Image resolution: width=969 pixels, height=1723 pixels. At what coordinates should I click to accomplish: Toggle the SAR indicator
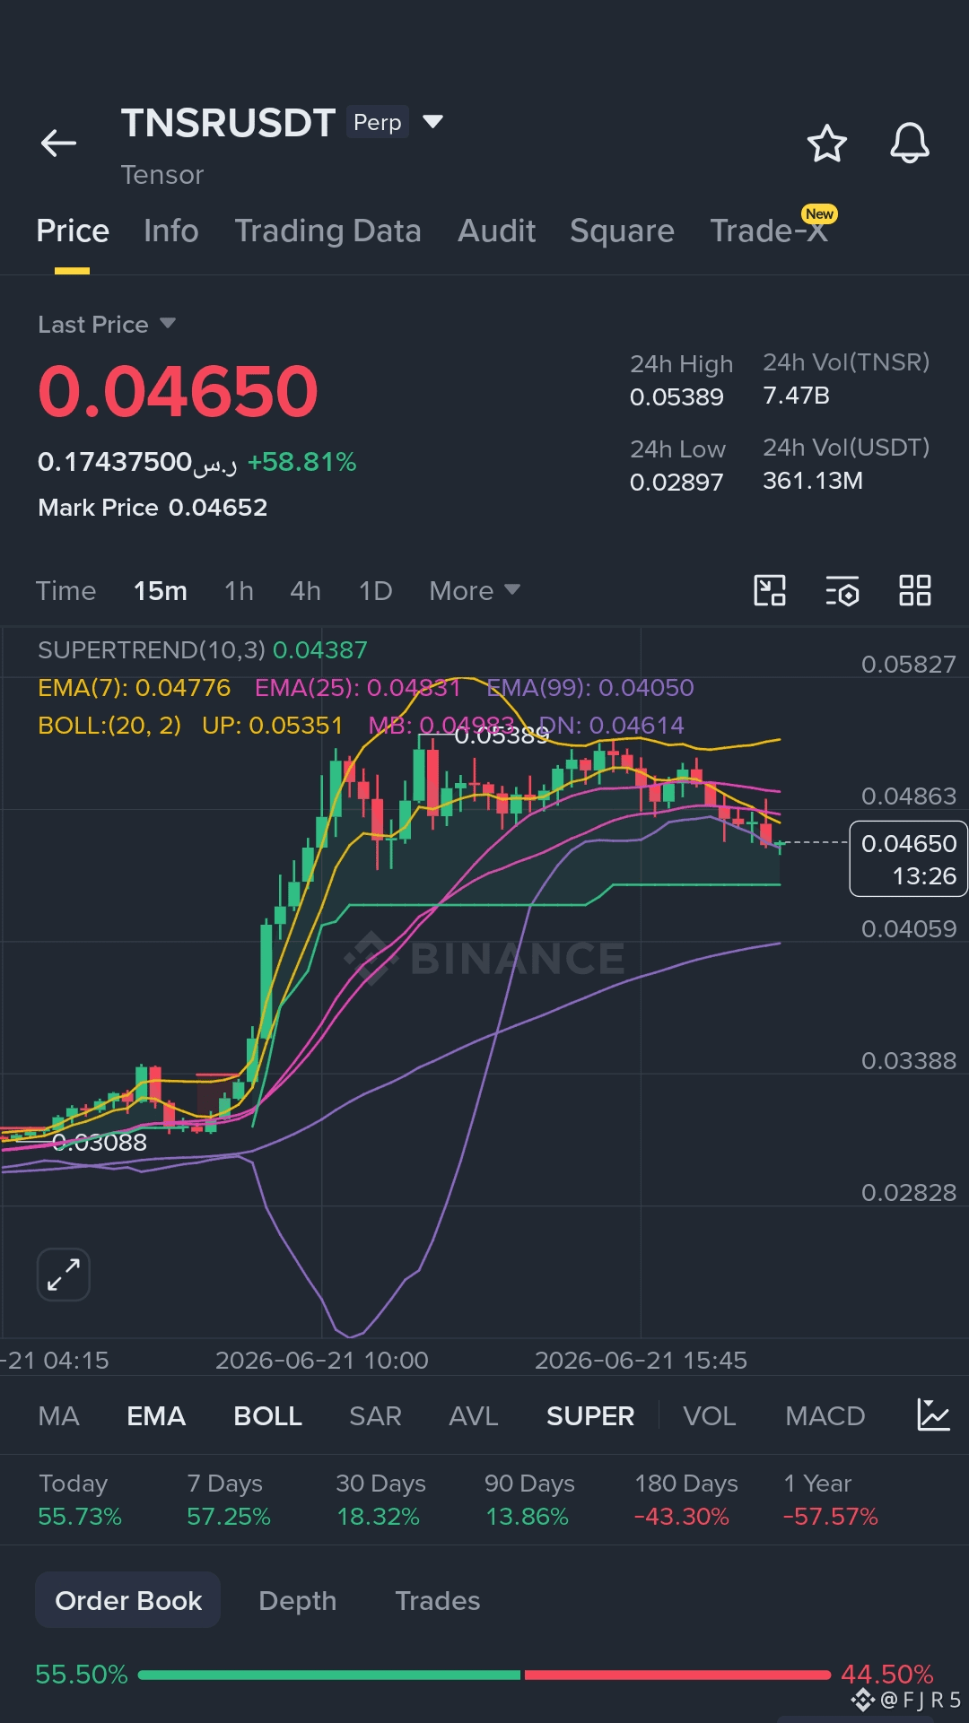pos(375,1415)
